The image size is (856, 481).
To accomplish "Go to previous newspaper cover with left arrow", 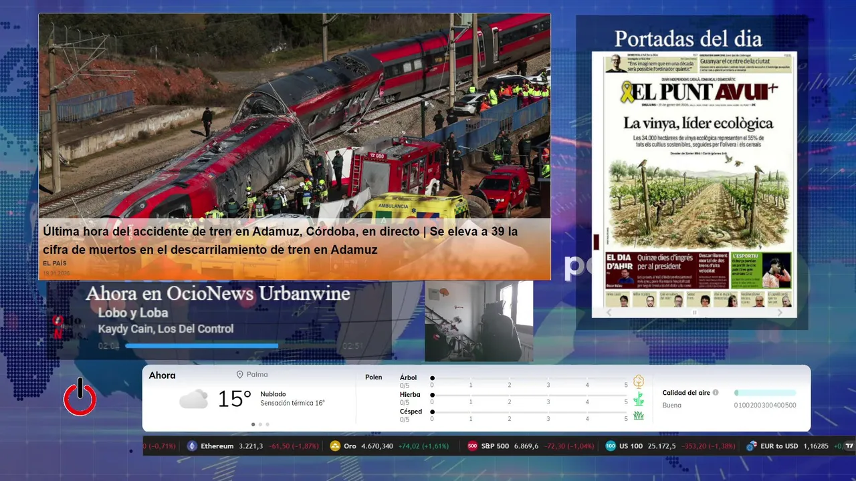I will [609, 313].
